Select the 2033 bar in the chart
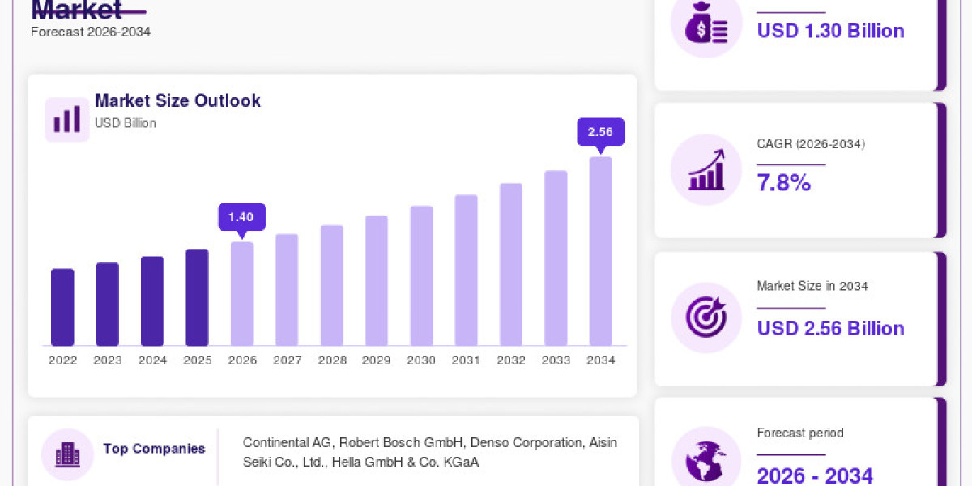Image resolution: width=972 pixels, height=486 pixels. (556, 258)
